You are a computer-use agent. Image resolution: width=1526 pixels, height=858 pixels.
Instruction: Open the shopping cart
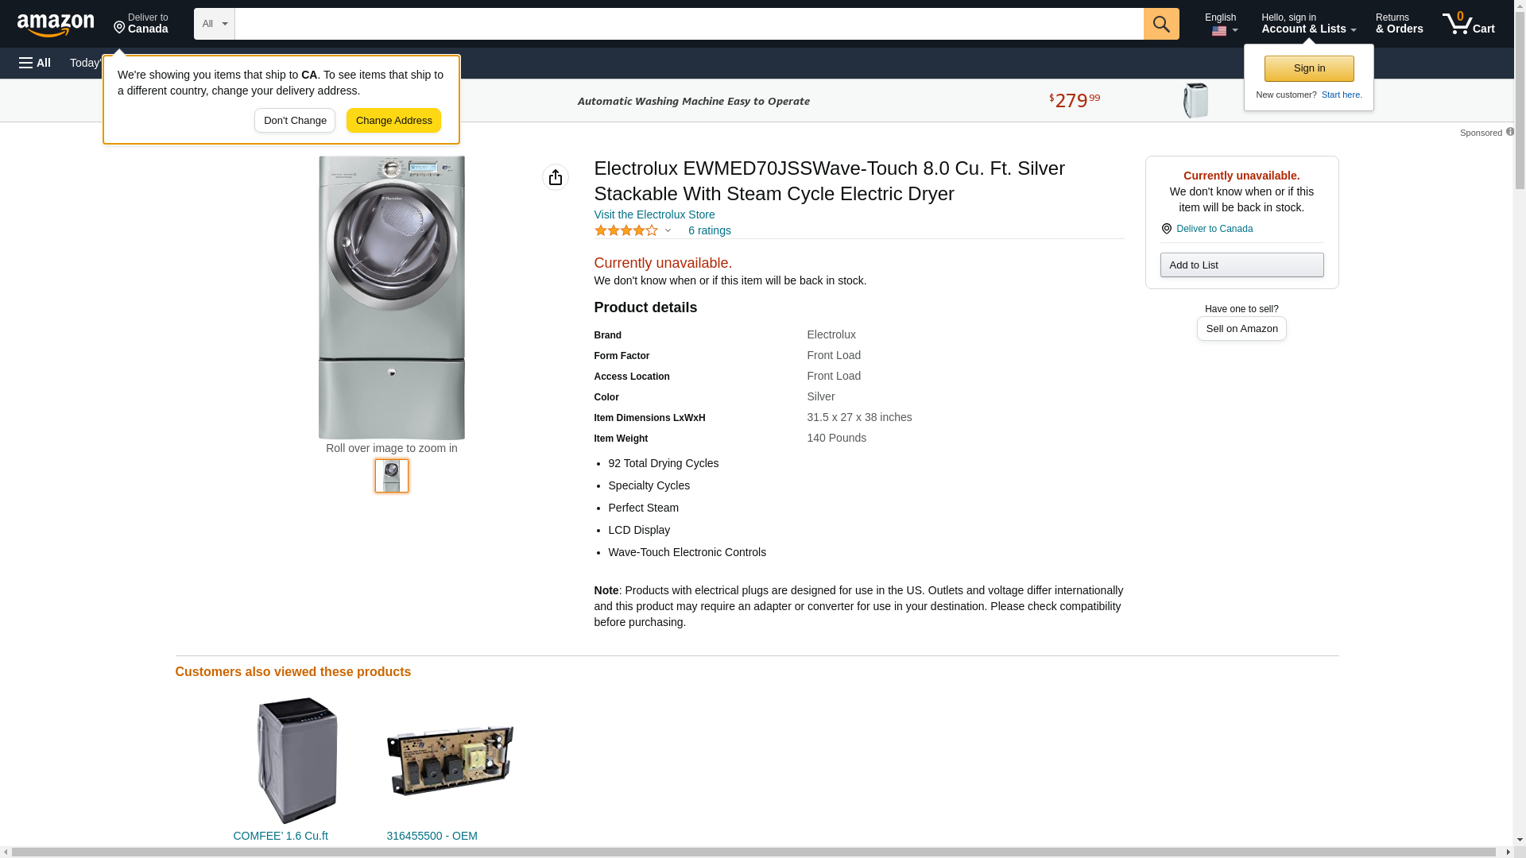tap(1469, 24)
